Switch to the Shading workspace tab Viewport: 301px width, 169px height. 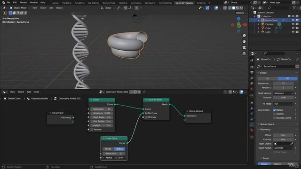point(123,3)
